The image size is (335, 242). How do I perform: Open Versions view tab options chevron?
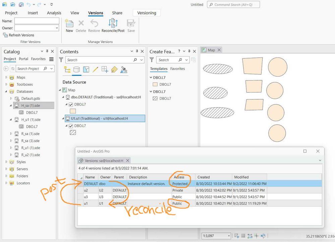click(x=320, y=160)
